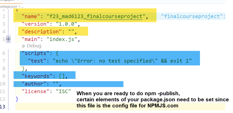Click the Debug codelens link above scripts

34,46
